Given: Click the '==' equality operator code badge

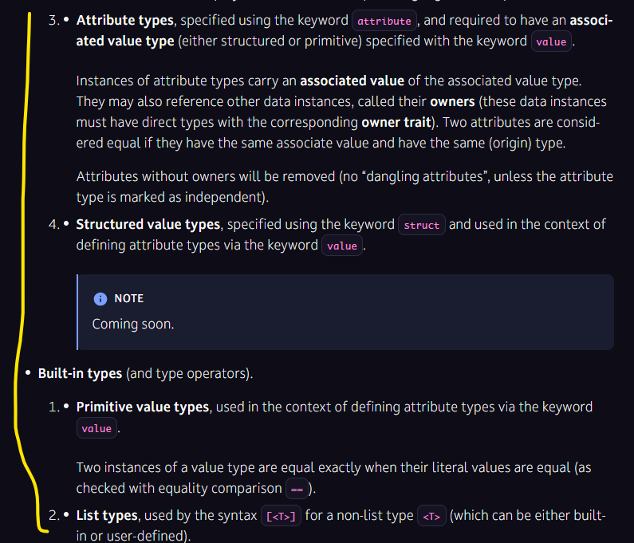Looking at the screenshot, I should pos(297,489).
